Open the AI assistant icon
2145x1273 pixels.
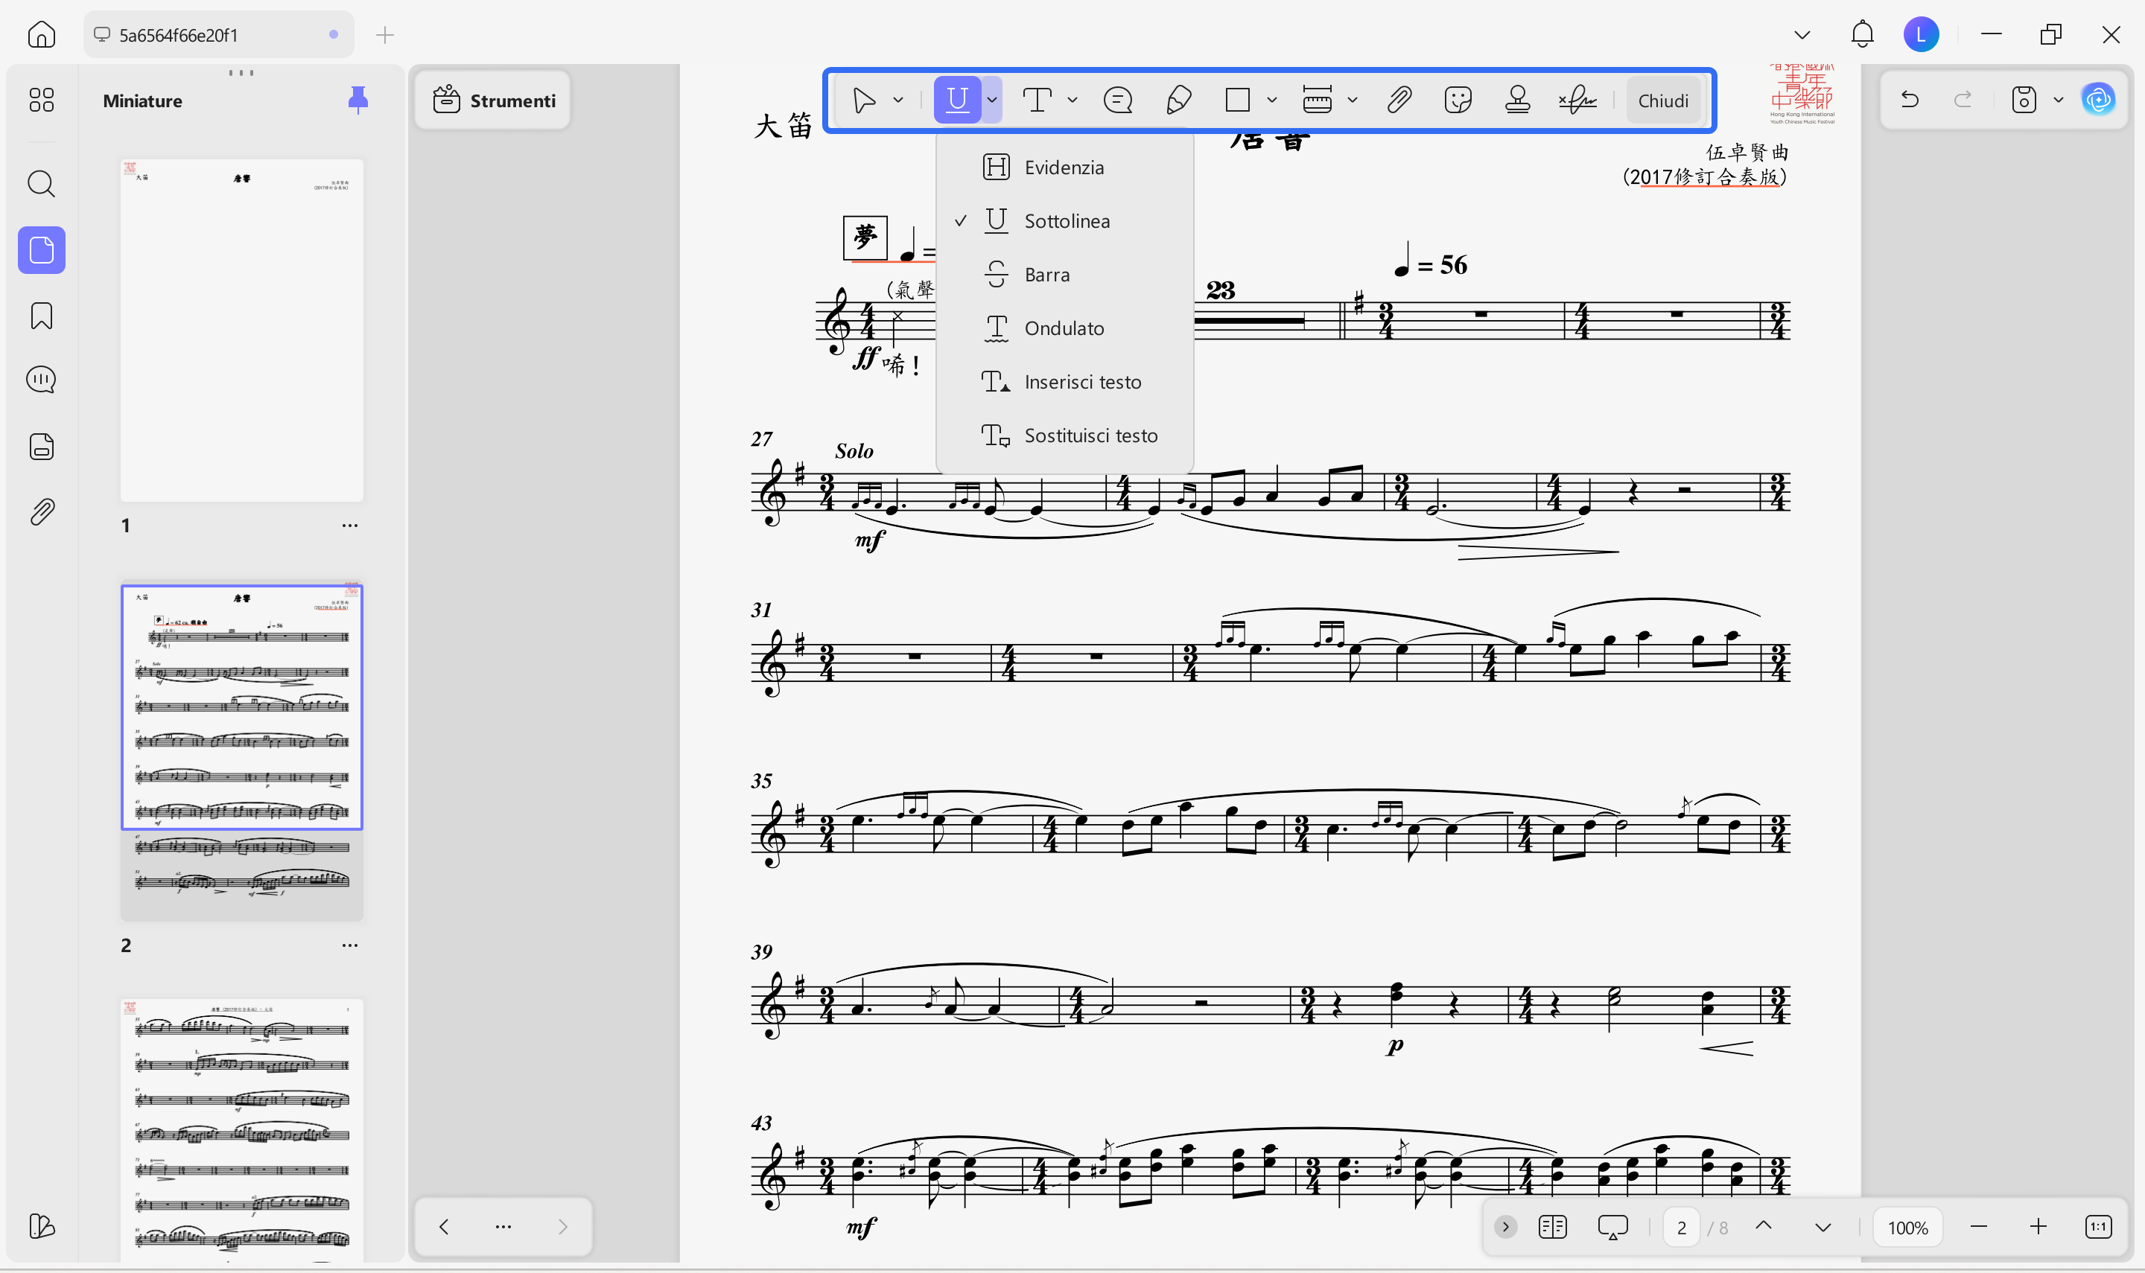(x=2099, y=100)
